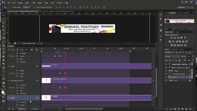The width and height of the screenshot is (197, 111).
Task: Add a Vibrance adjustment
Action: click(x=185, y=38)
